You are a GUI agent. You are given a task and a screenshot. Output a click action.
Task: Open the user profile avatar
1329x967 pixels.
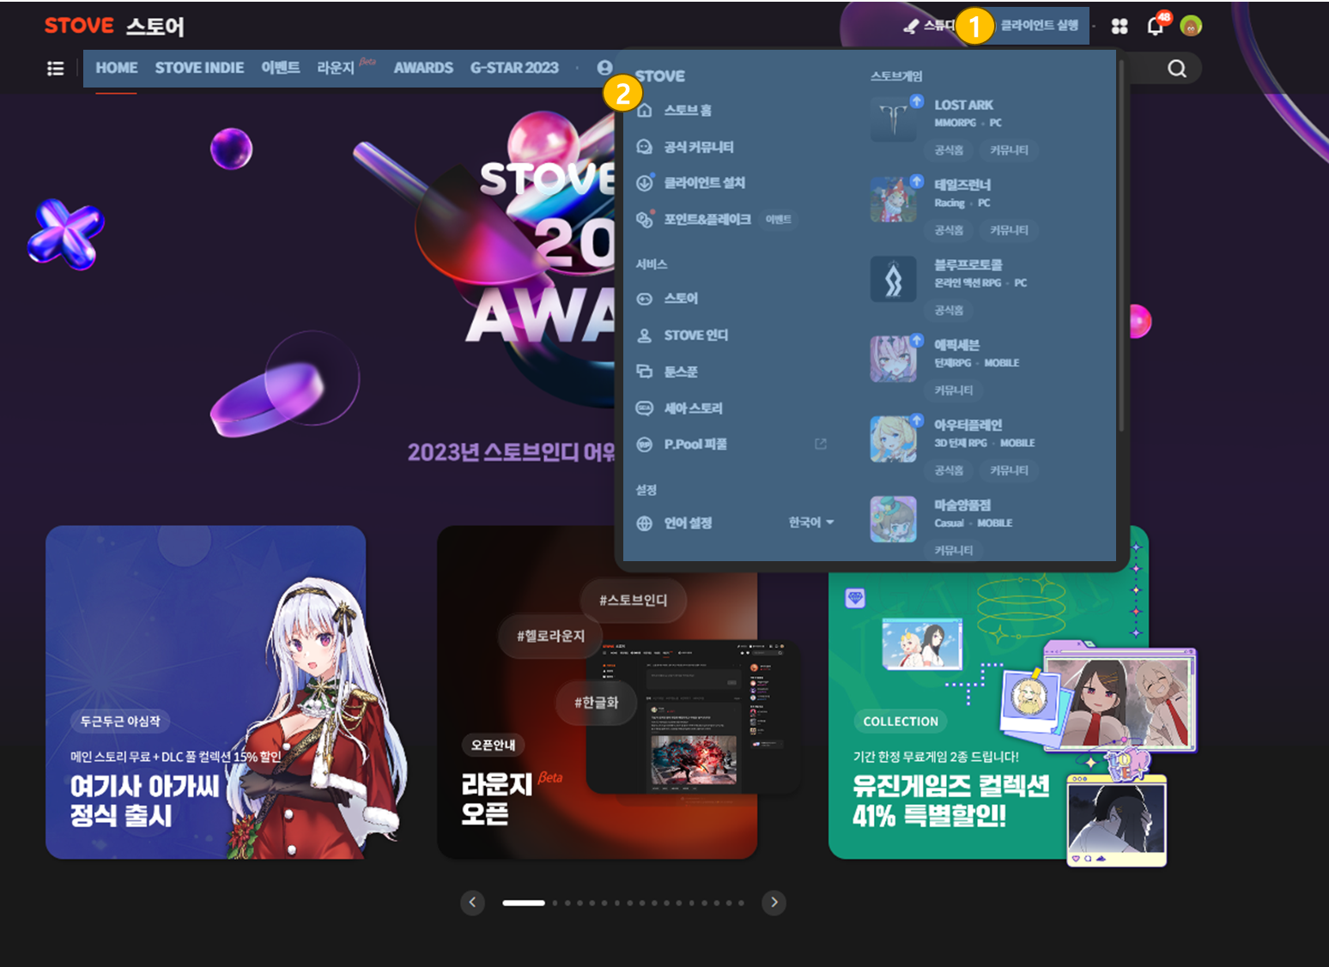(x=1191, y=26)
